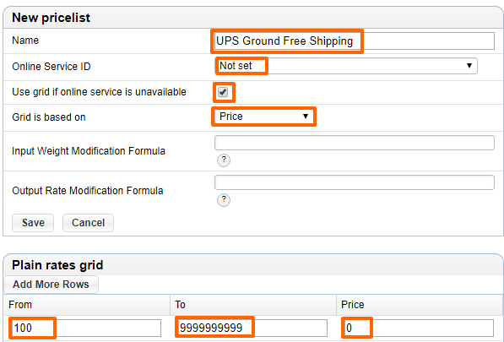The image size is (504, 342).
Task: Focus the pricelist Name text field
Action: [355, 41]
